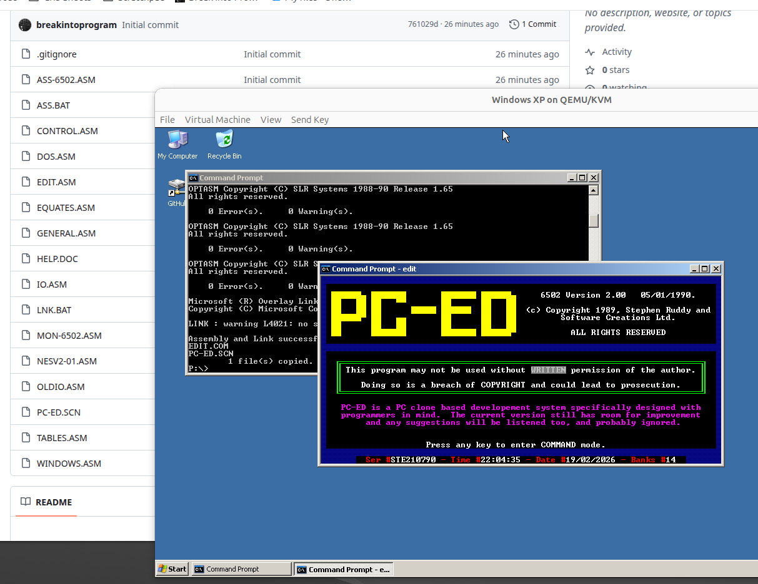The height and width of the screenshot is (584, 758).
Task: Open the Recycle Bin icon
Action: coord(224,140)
